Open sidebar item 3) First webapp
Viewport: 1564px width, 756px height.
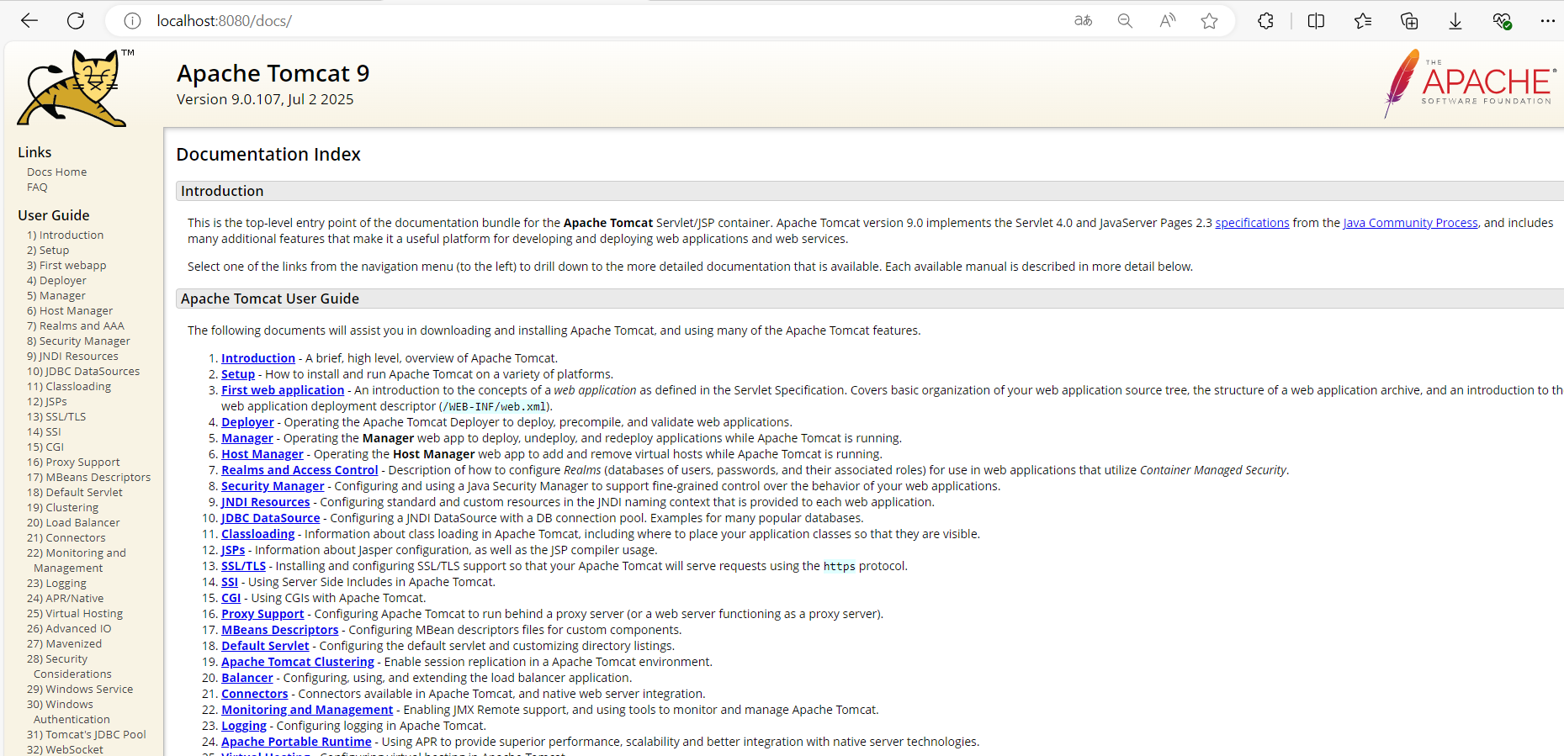tap(66, 265)
